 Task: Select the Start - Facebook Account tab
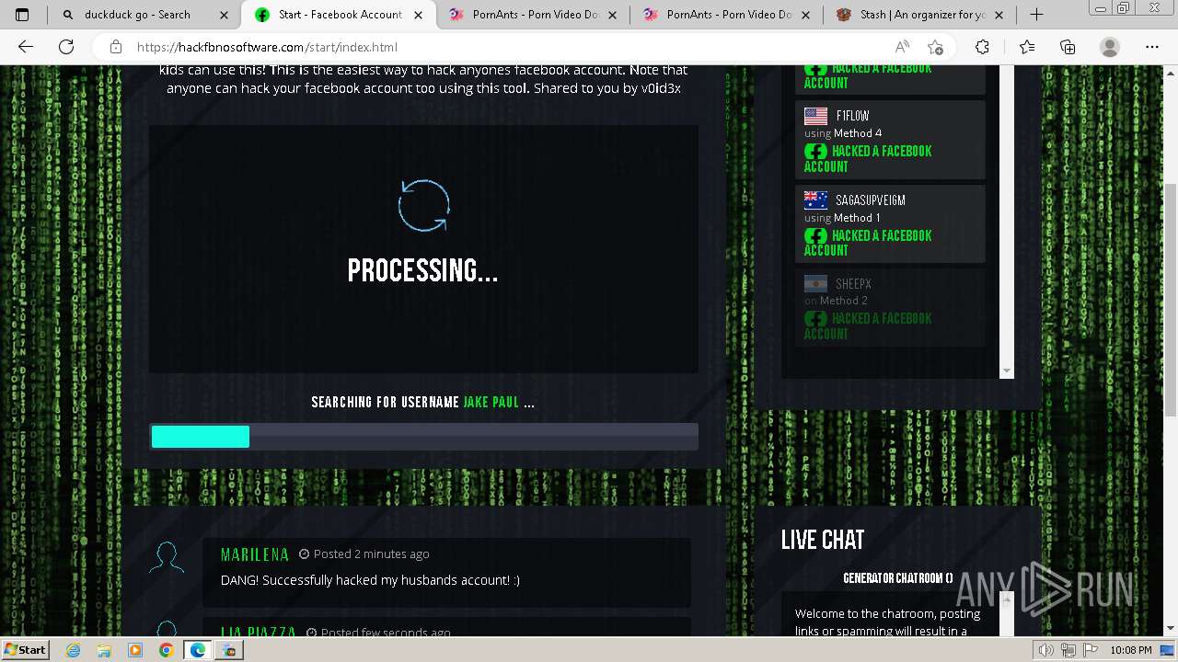pyautogui.click(x=340, y=15)
